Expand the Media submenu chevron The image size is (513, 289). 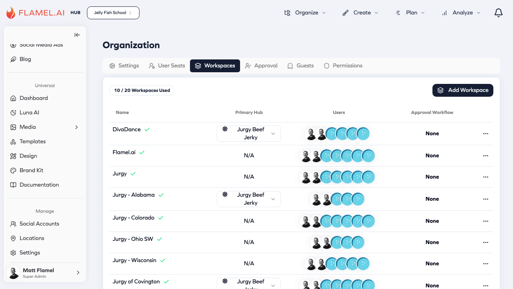tap(77, 127)
